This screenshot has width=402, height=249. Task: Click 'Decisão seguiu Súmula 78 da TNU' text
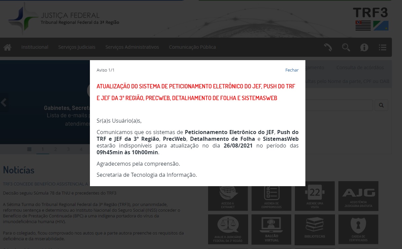[60, 193]
